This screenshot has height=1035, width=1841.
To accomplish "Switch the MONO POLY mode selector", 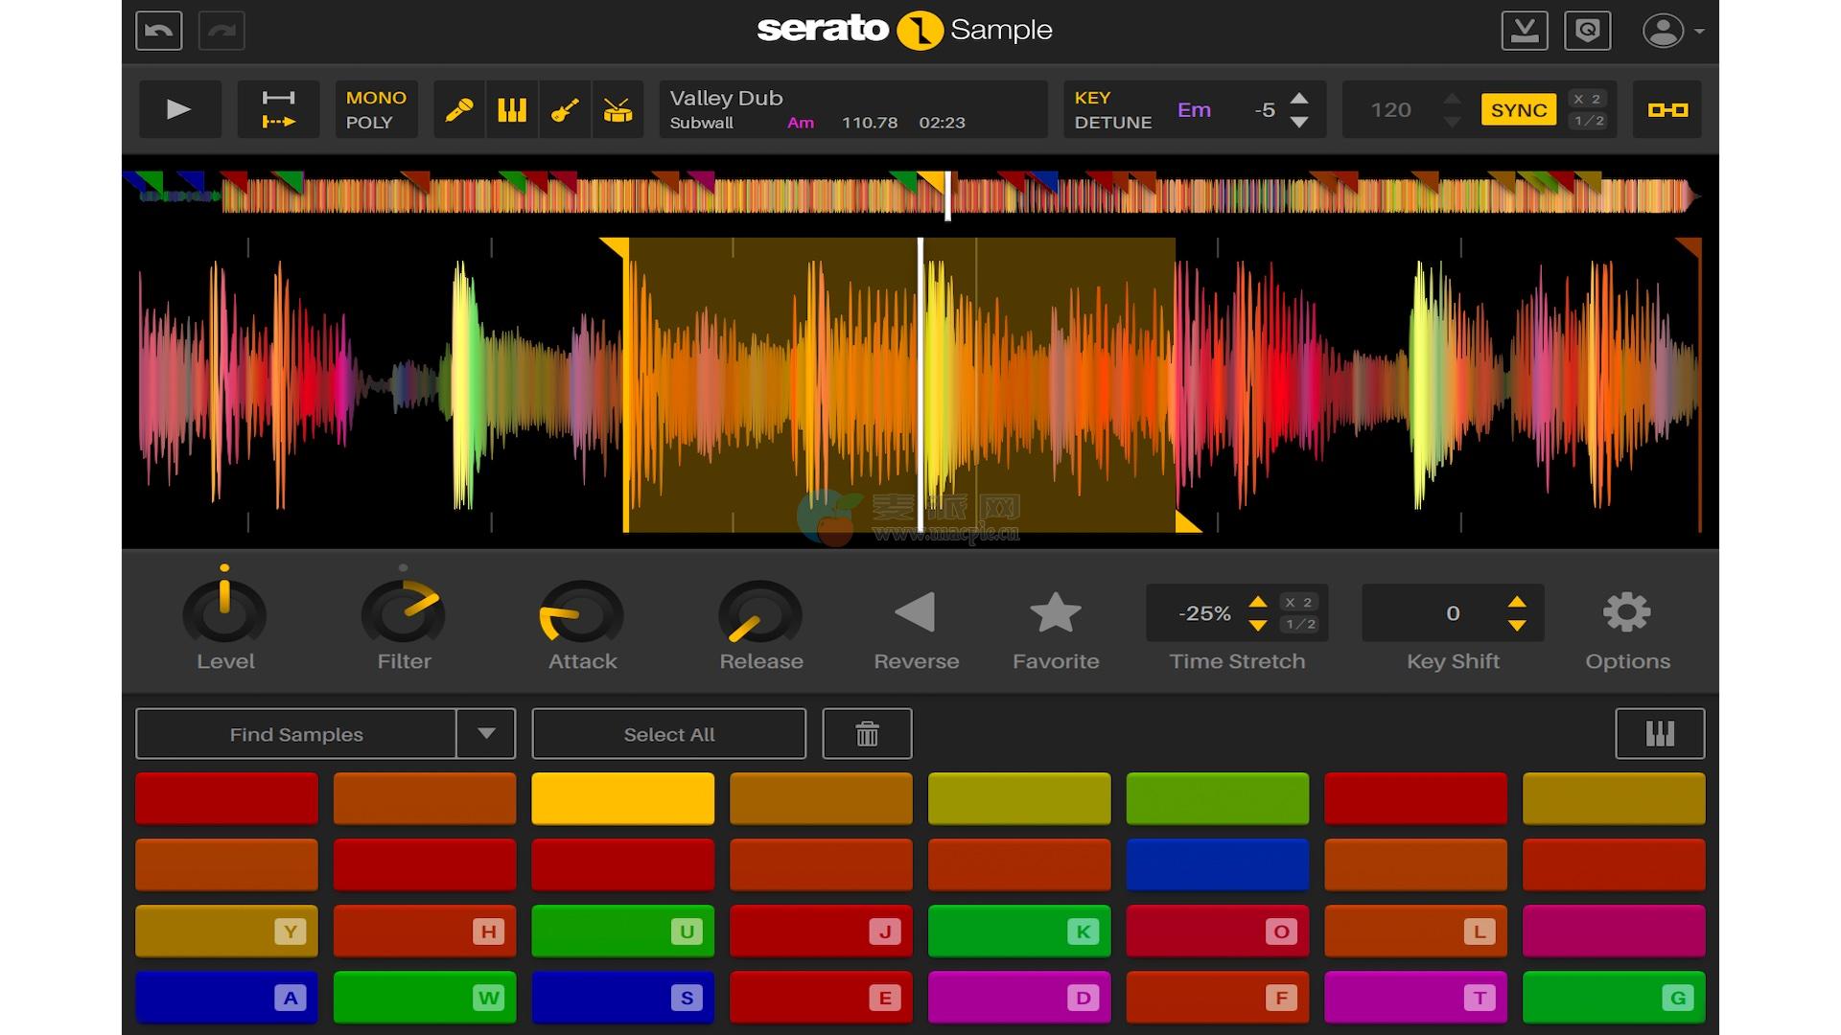I will pos(376,110).
